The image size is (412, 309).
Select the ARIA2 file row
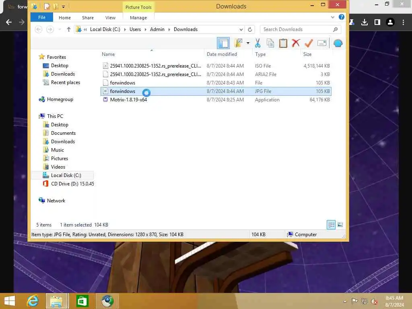click(x=216, y=74)
